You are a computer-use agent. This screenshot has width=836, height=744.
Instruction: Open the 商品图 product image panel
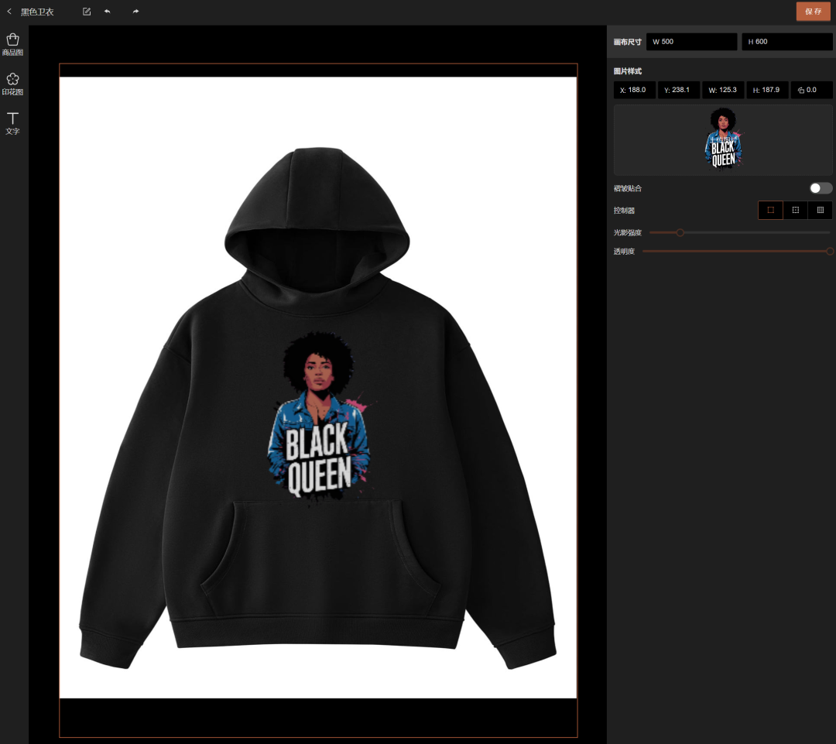coord(13,44)
